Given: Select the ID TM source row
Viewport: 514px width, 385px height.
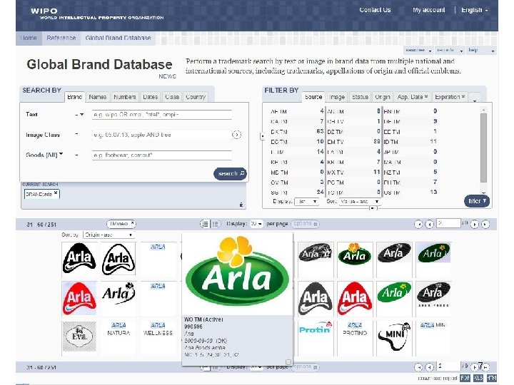Looking at the screenshot, I should pyautogui.click(x=410, y=142).
